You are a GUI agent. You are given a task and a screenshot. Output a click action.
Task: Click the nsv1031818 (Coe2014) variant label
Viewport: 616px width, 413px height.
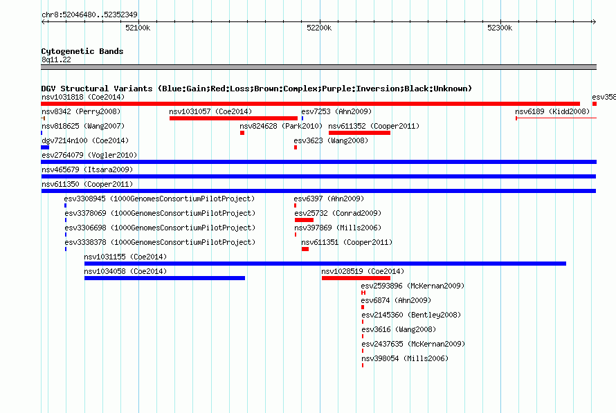(x=83, y=97)
